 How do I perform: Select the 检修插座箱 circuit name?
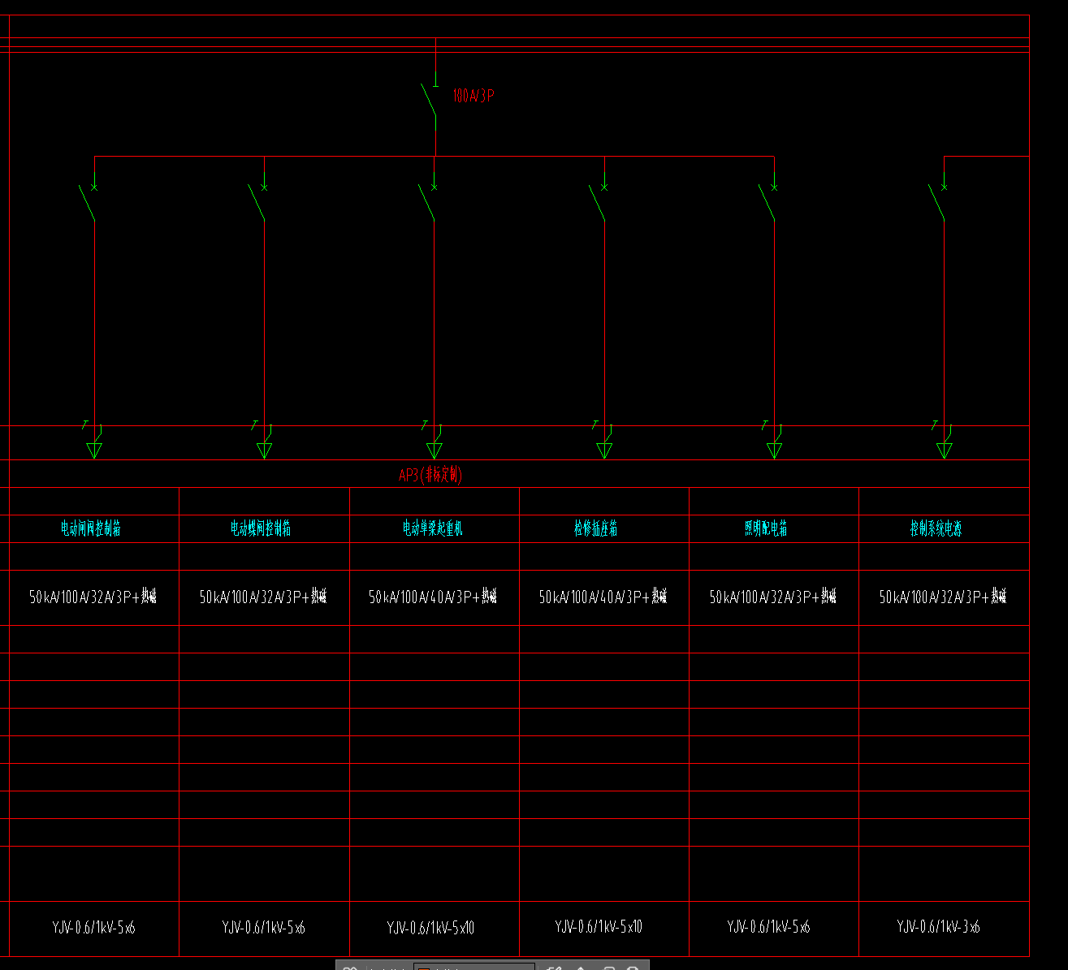pyautogui.click(x=595, y=528)
